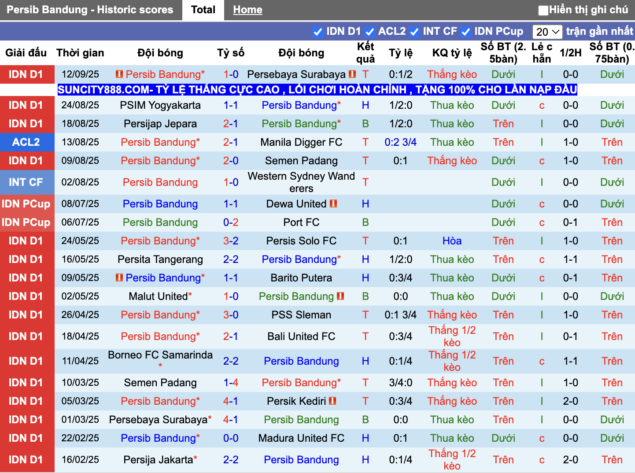Click red card icon next to Persebaya Surabaya 12/09/25
635x473 pixels.
pos(352,74)
